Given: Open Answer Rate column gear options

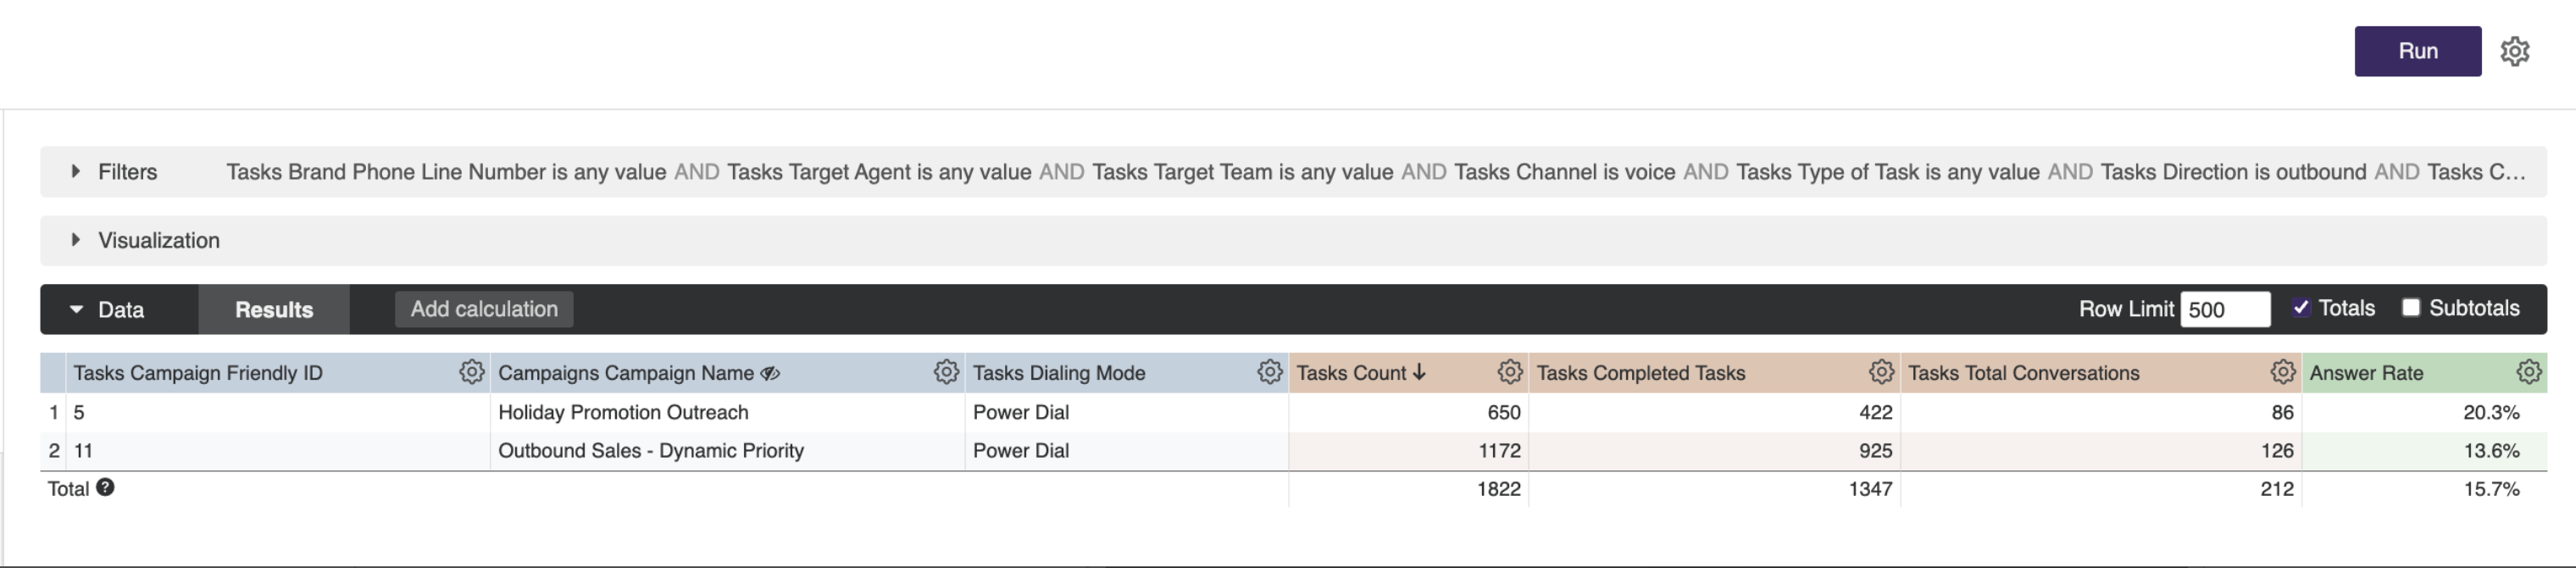Looking at the screenshot, I should coord(2528,372).
